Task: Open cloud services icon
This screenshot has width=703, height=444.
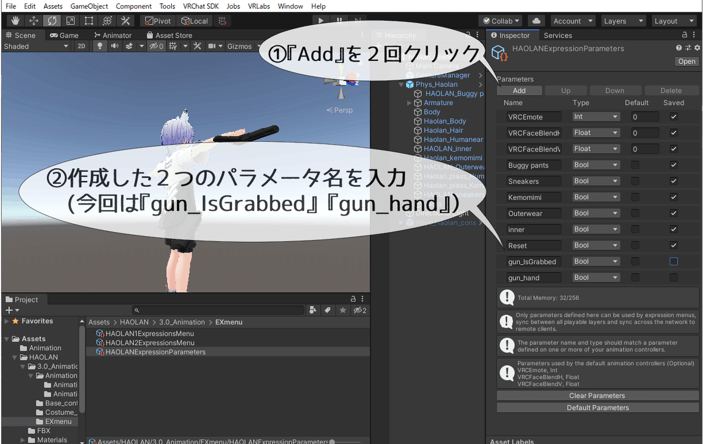Action: 537,21
